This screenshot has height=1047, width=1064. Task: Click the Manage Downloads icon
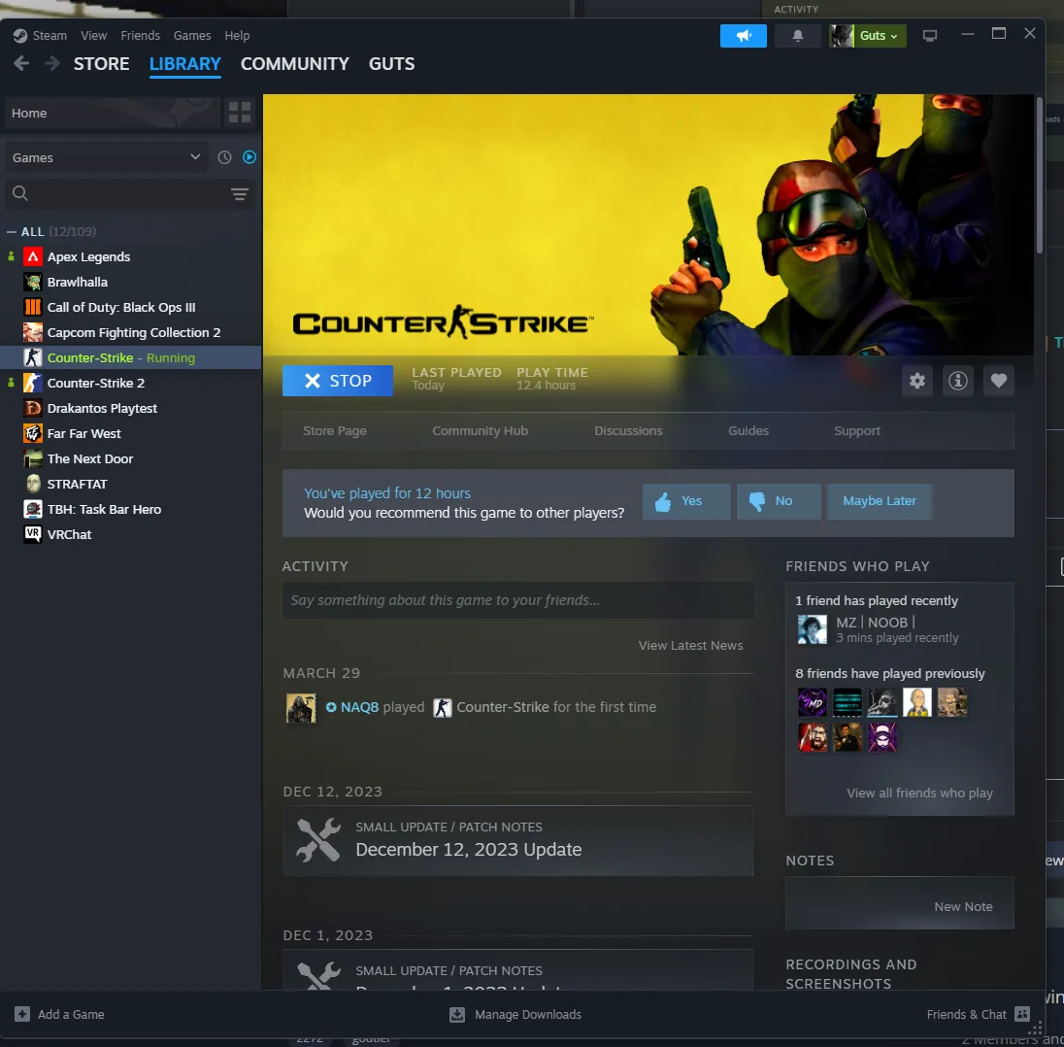point(457,1014)
